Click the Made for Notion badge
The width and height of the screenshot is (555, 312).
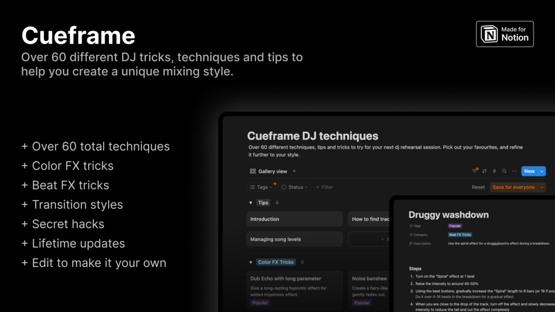point(505,34)
